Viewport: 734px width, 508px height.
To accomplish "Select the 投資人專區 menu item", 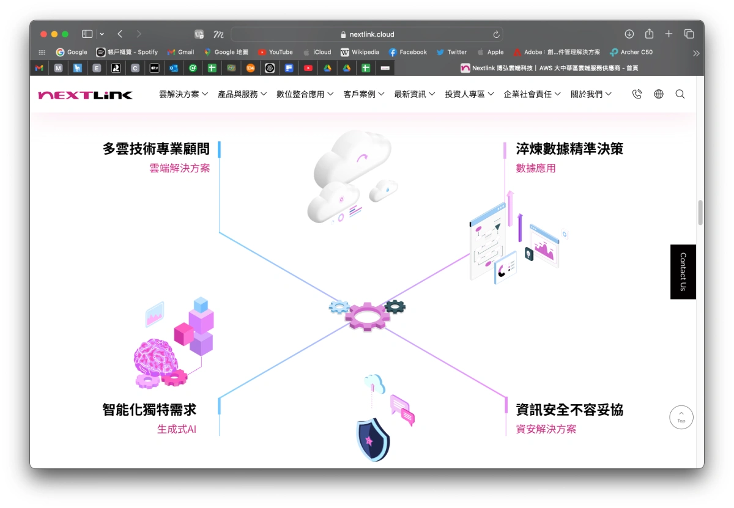I will coord(468,94).
